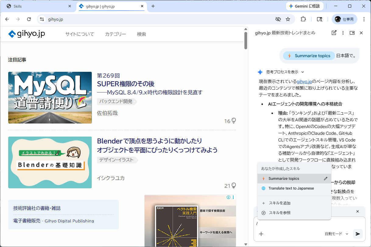Bookmark this page with the star icon
This screenshot has width=371, height=247.
tap(288, 19)
